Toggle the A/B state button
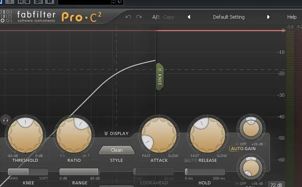302x187 pixels. pyautogui.click(x=156, y=17)
